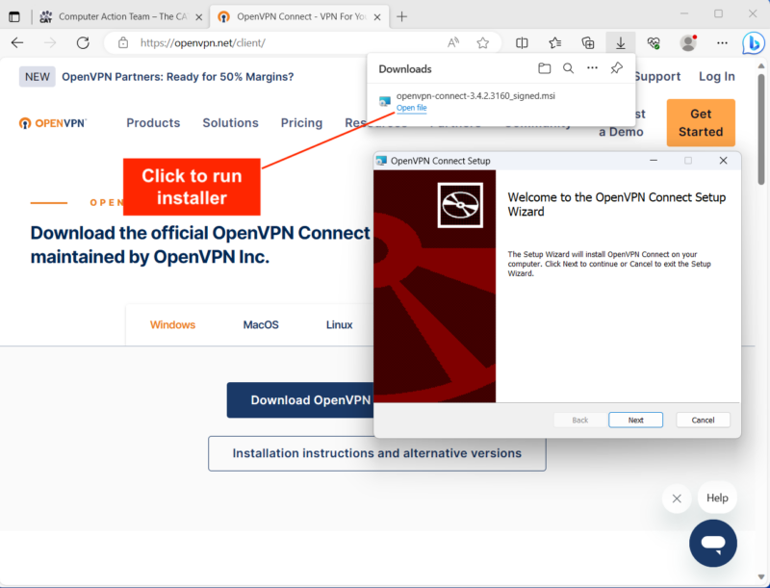Open the Downloads panel more options menu
The height and width of the screenshot is (588, 770).
pyautogui.click(x=593, y=68)
